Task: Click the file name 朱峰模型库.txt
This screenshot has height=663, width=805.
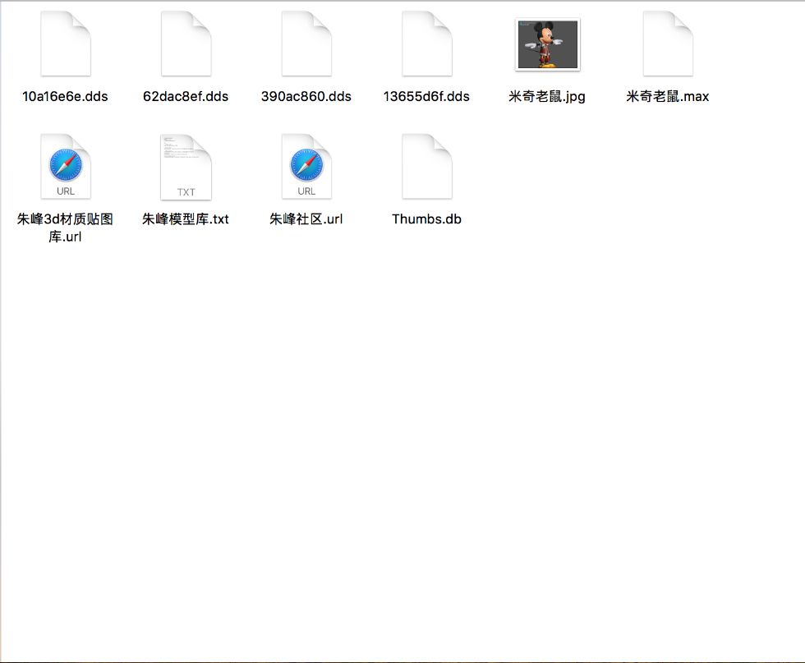Action: tap(186, 219)
